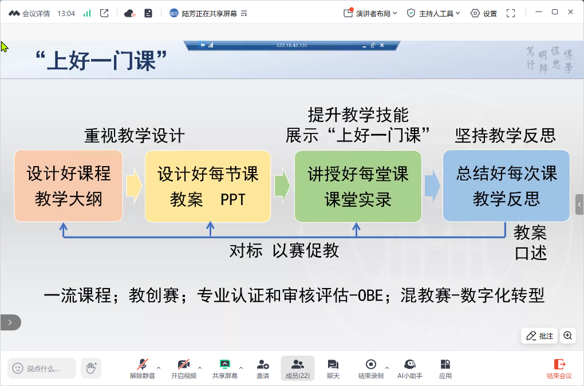Expand the audio options arrow next to 解除静音
Screen dimensions: 584x386
tap(159, 368)
